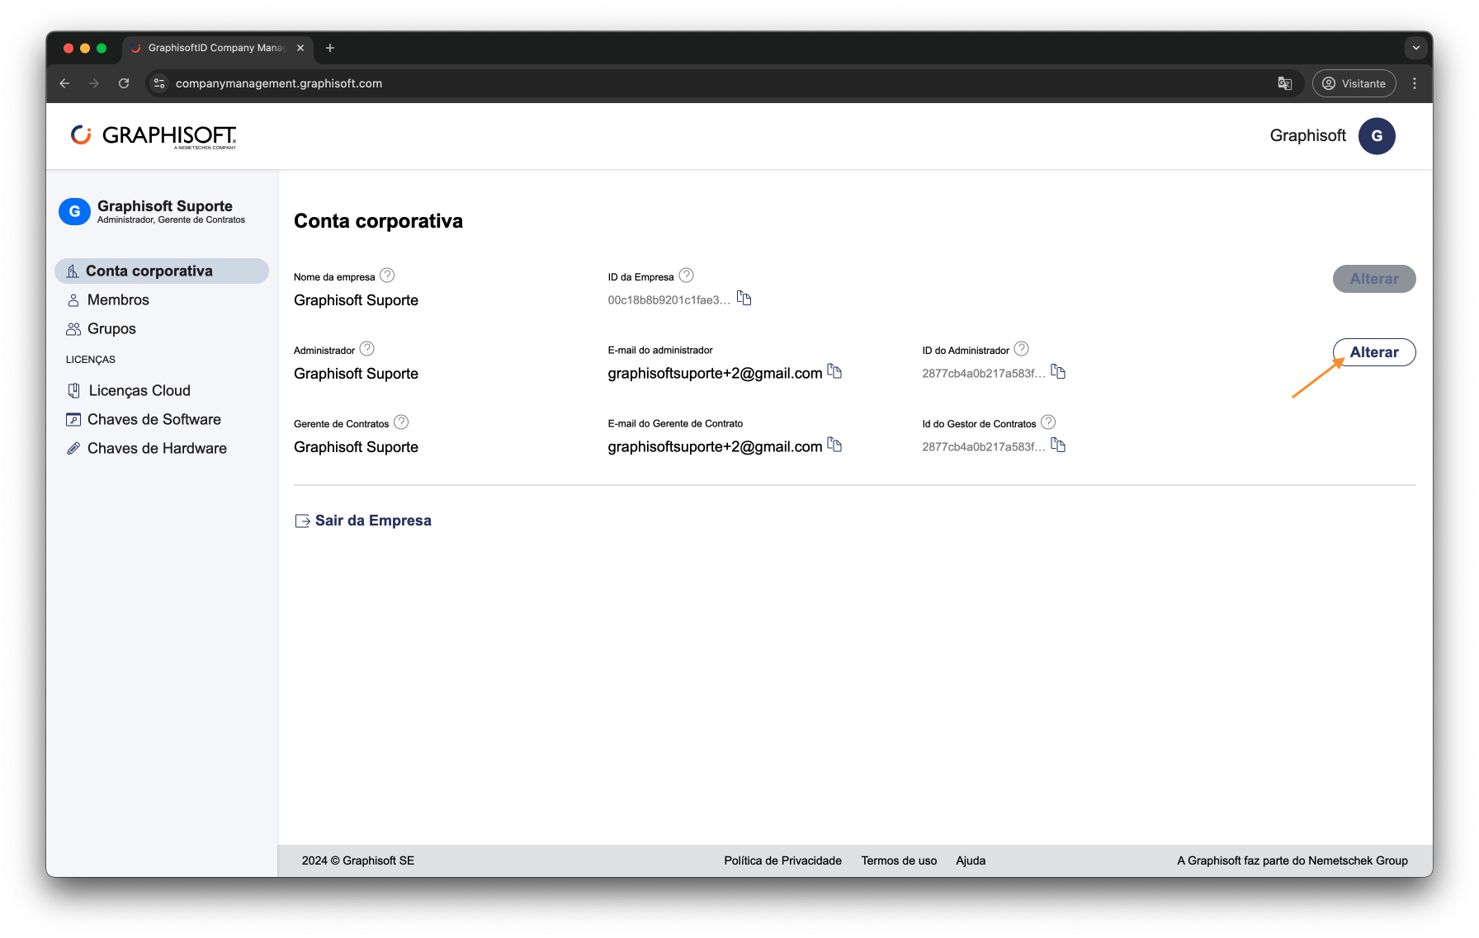
Task: Go forward to the next page
Action: [x=94, y=83]
